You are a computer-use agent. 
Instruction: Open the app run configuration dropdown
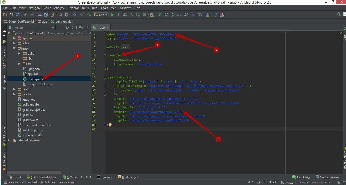tap(101, 15)
